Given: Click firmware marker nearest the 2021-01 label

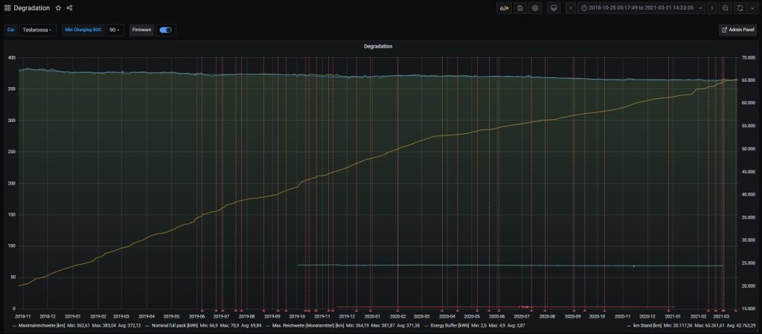Looking at the screenshot, I should pyautogui.click(x=669, y=310).
